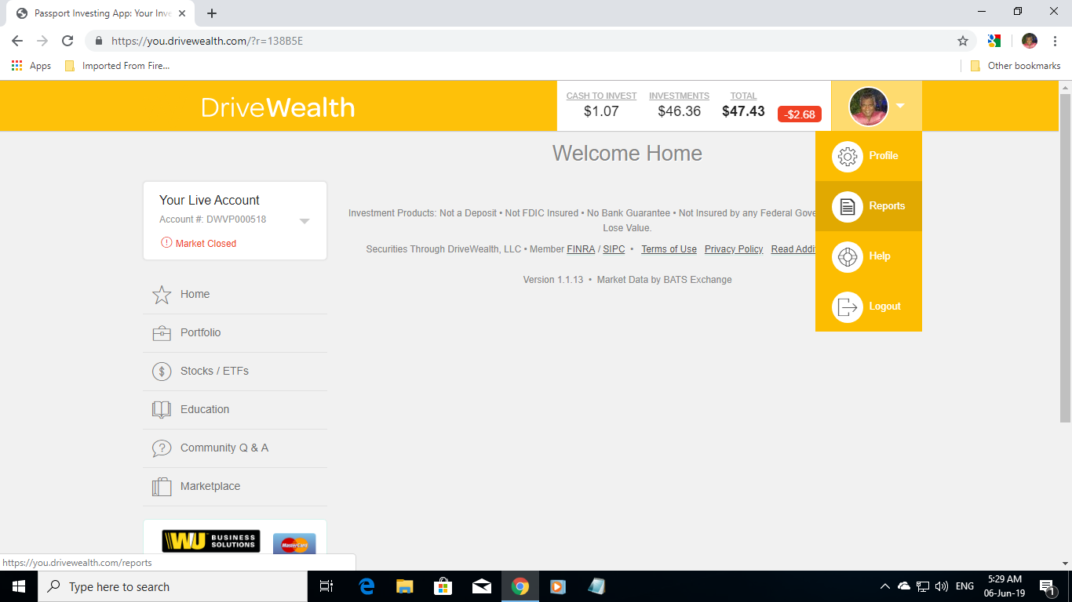Expand the Your Live Account selector arrow
The image size is (1072, 602).
[x=304, y=221]
